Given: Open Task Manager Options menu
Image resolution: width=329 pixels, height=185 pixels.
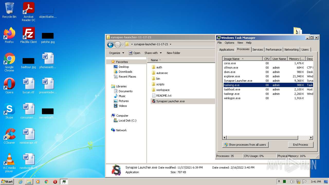Looking at the screenshot, I should click(x=230, y=43).
